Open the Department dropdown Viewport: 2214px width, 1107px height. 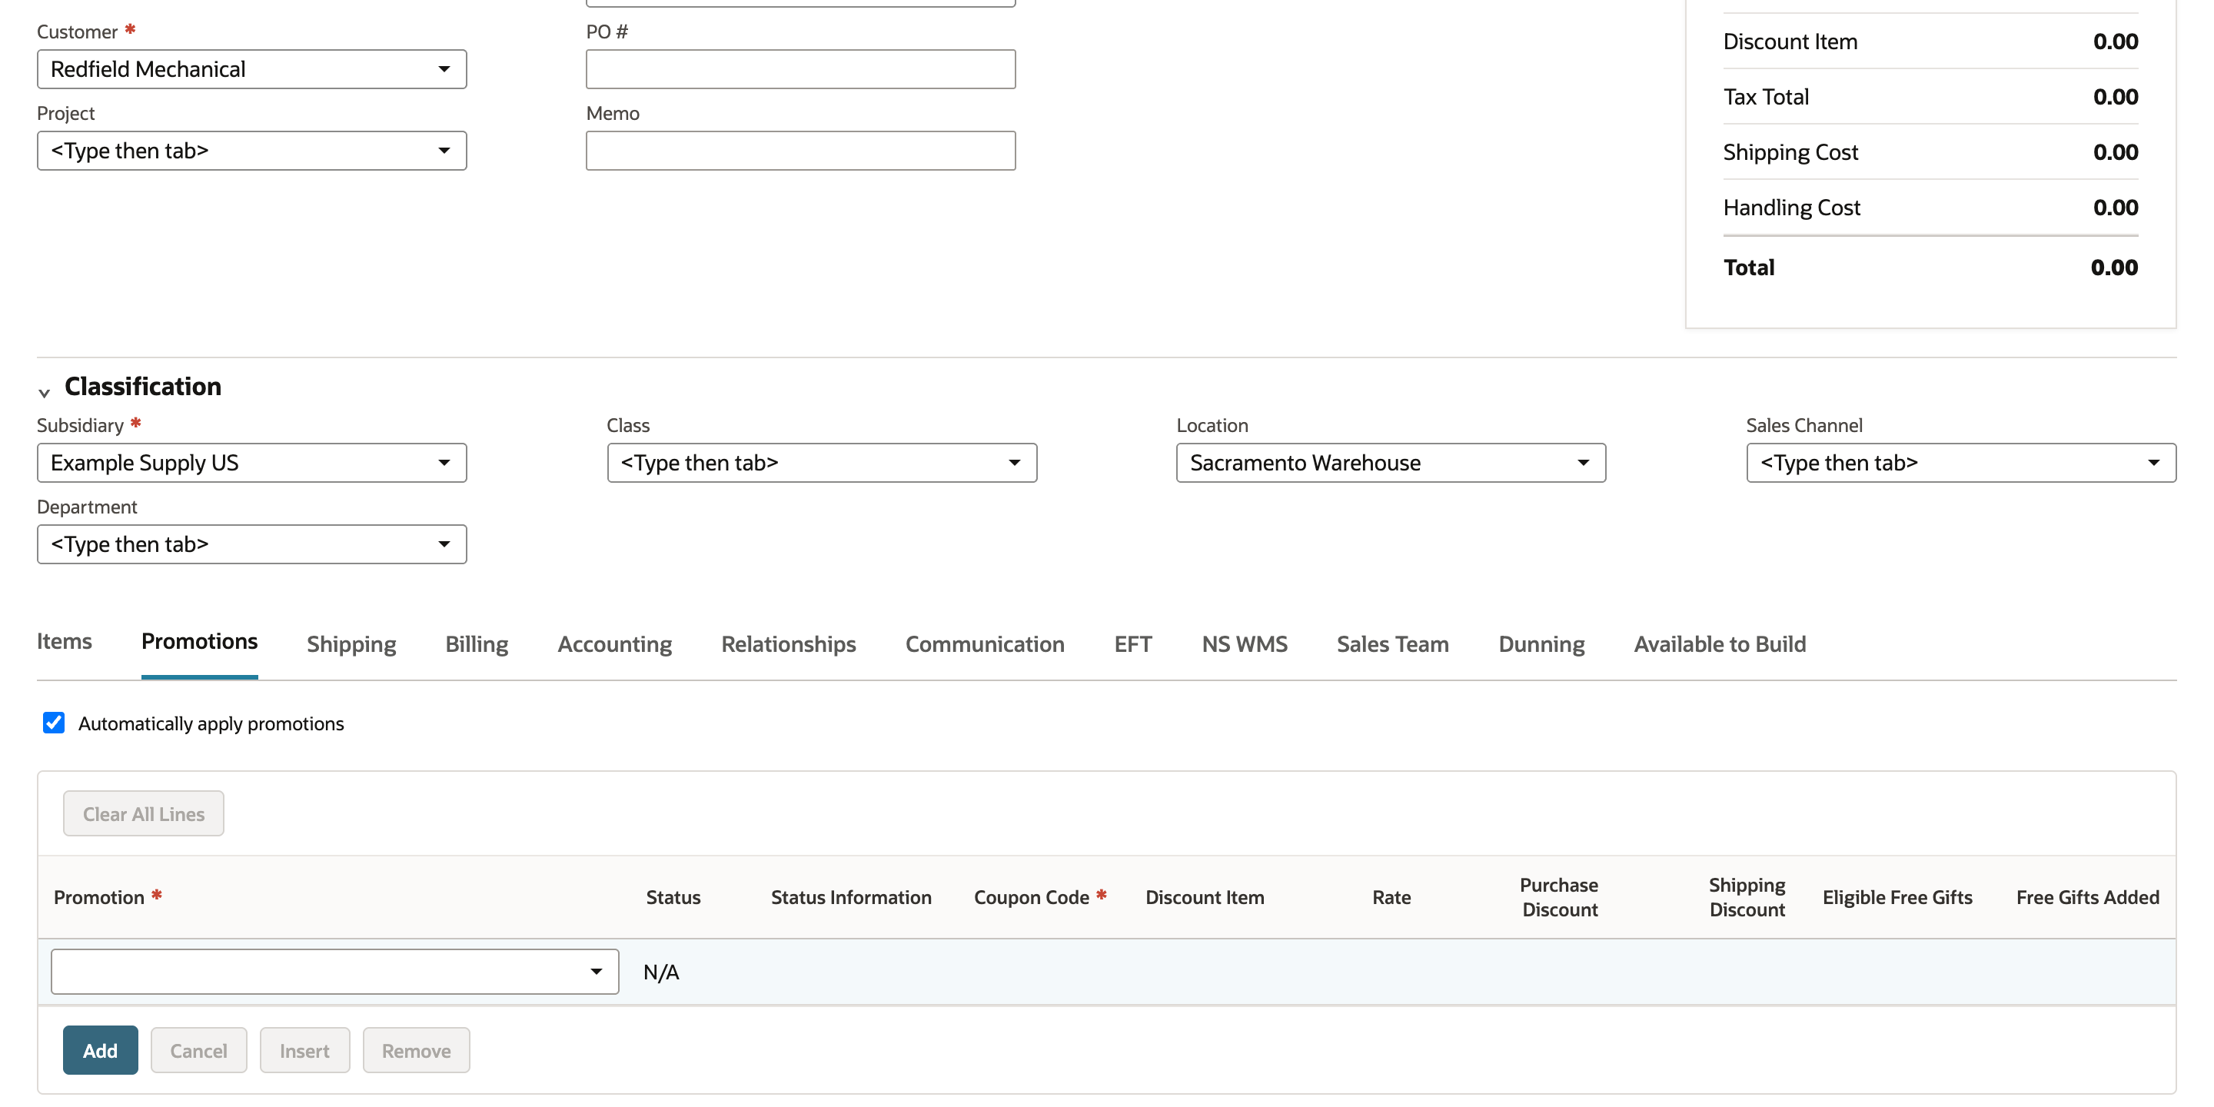coord(251,544)
